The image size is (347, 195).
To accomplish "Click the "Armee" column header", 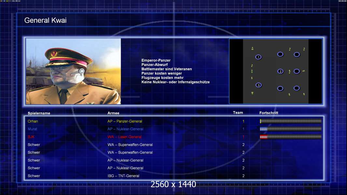I will pos(113,113).
